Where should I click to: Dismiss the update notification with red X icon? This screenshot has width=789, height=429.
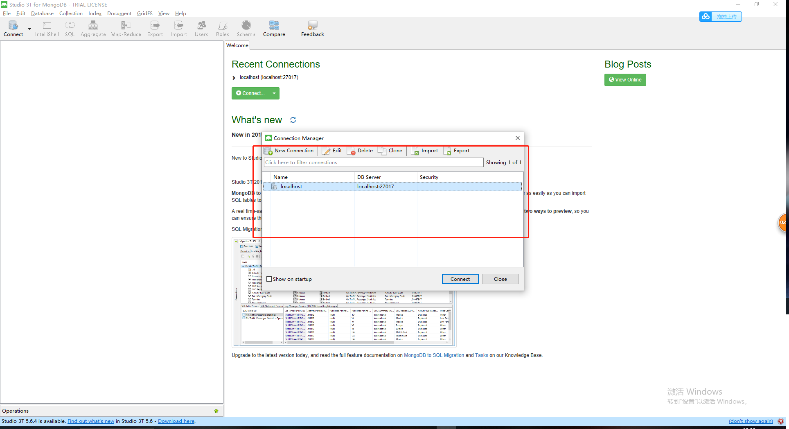[x=781, y=421]
